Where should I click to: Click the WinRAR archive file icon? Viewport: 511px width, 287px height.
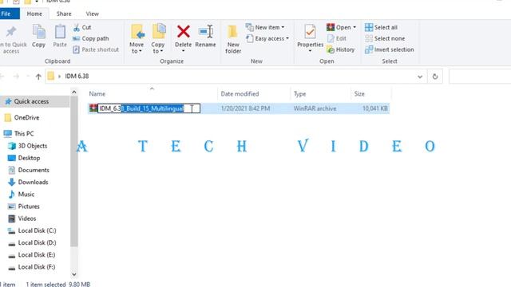point(93,108)
